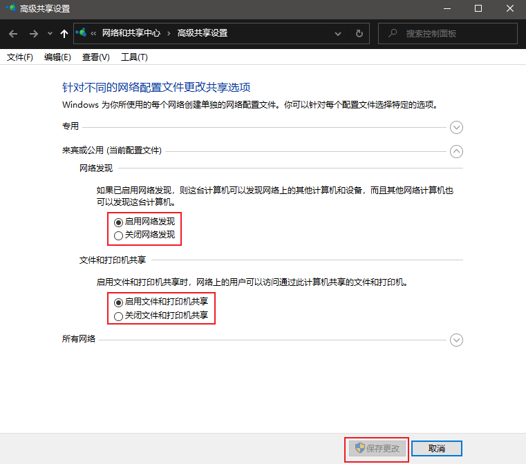This screenshot has height=464, width=526.
Task: Click the network icon in address bar
Action: (x=81, y=33)
